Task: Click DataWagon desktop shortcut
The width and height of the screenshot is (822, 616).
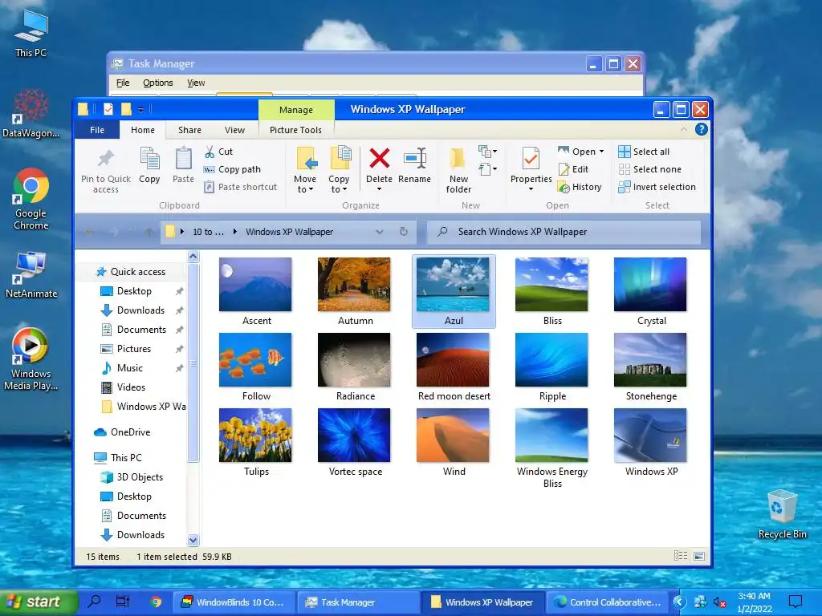Action: tap(31, 114)
